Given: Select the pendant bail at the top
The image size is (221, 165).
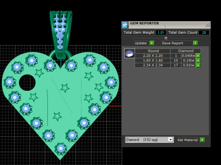Looking at the screenshot, I should tap(61, 34).
